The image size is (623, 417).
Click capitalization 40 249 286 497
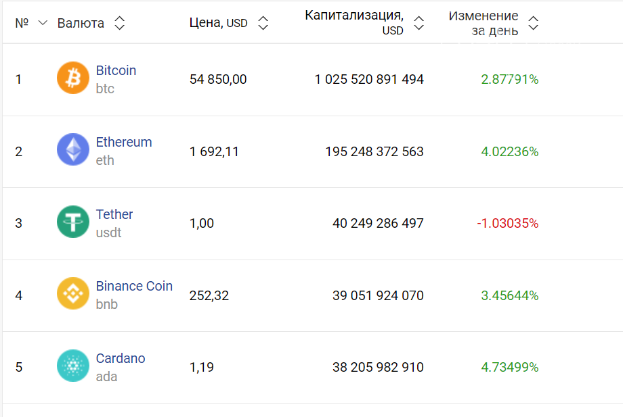point(378,223)
